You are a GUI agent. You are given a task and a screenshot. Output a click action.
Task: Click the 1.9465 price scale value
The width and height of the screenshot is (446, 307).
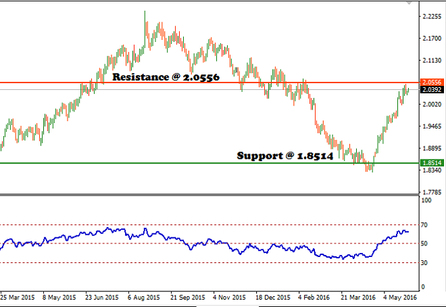432,126
